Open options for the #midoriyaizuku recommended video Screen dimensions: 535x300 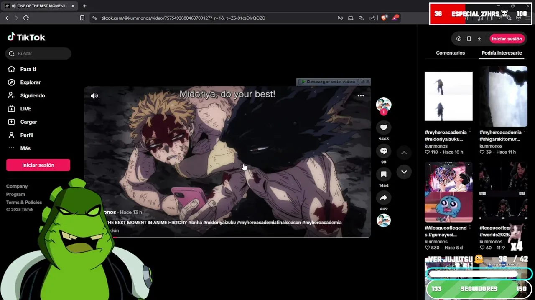pos(470,132)
